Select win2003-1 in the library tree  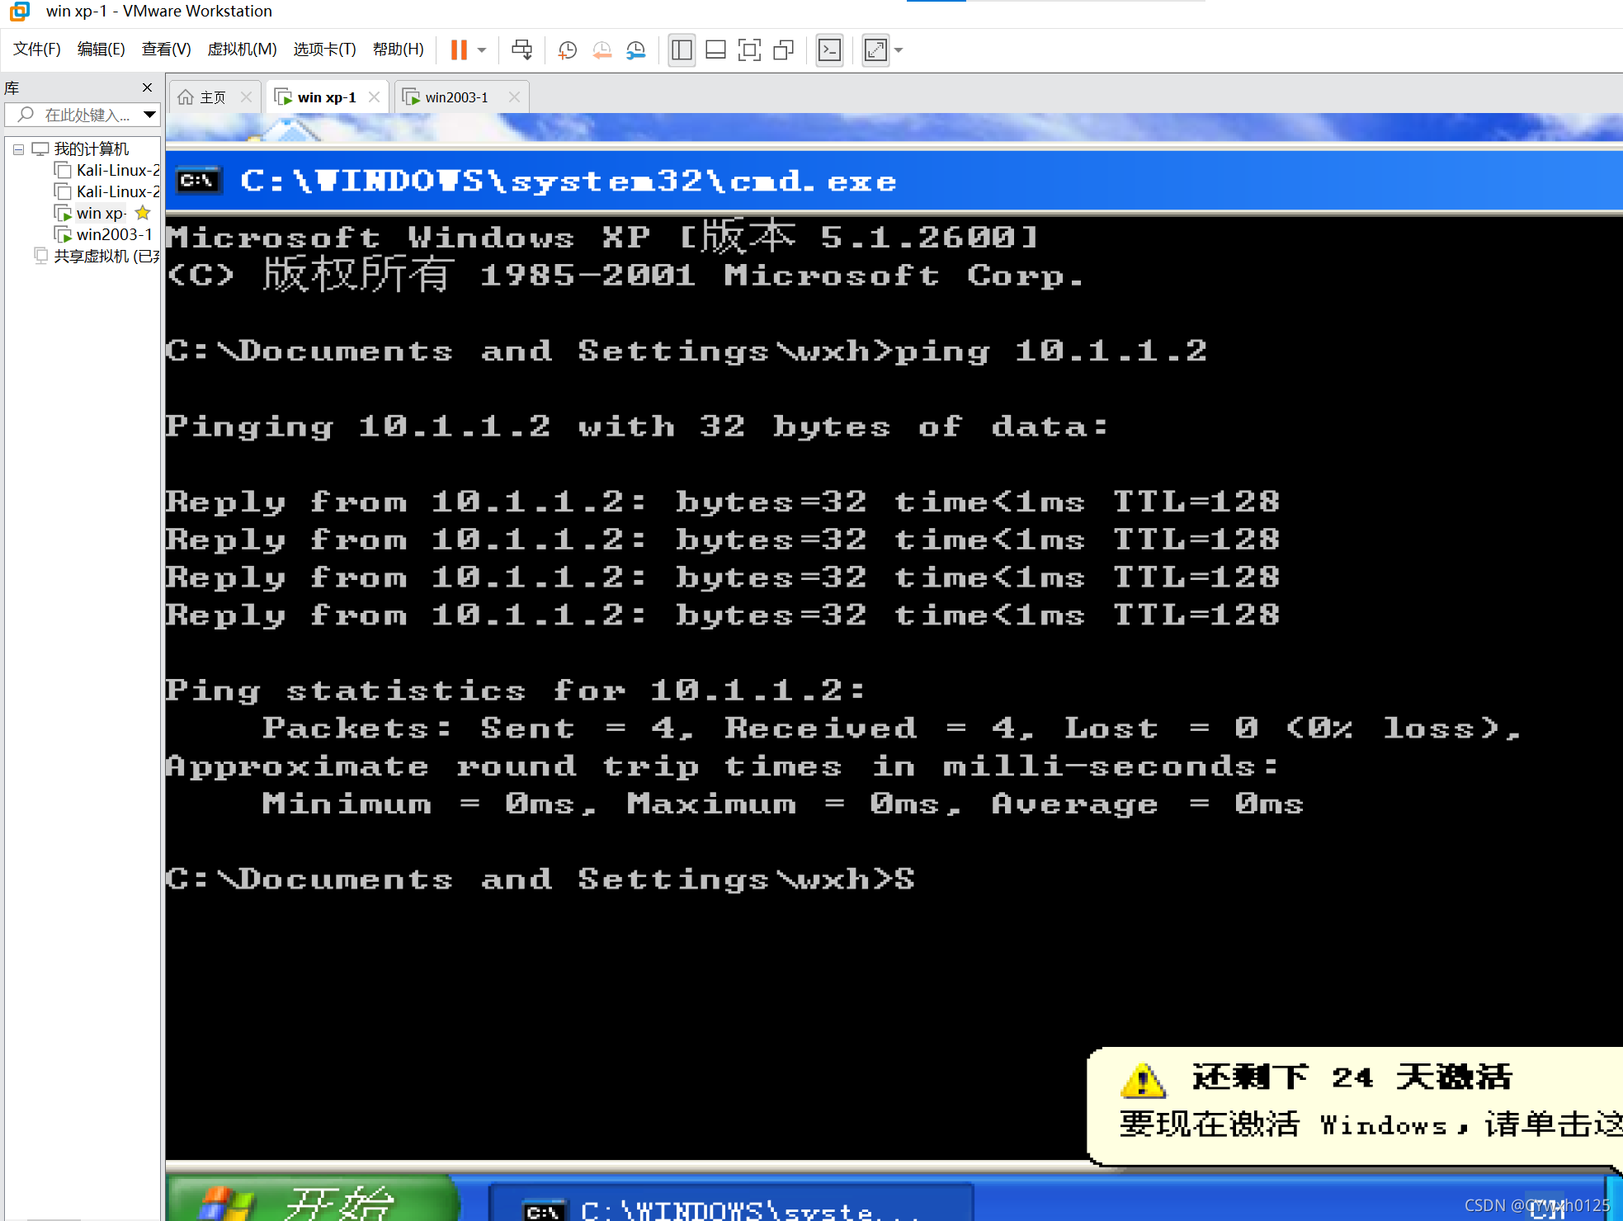coord(114,234)
